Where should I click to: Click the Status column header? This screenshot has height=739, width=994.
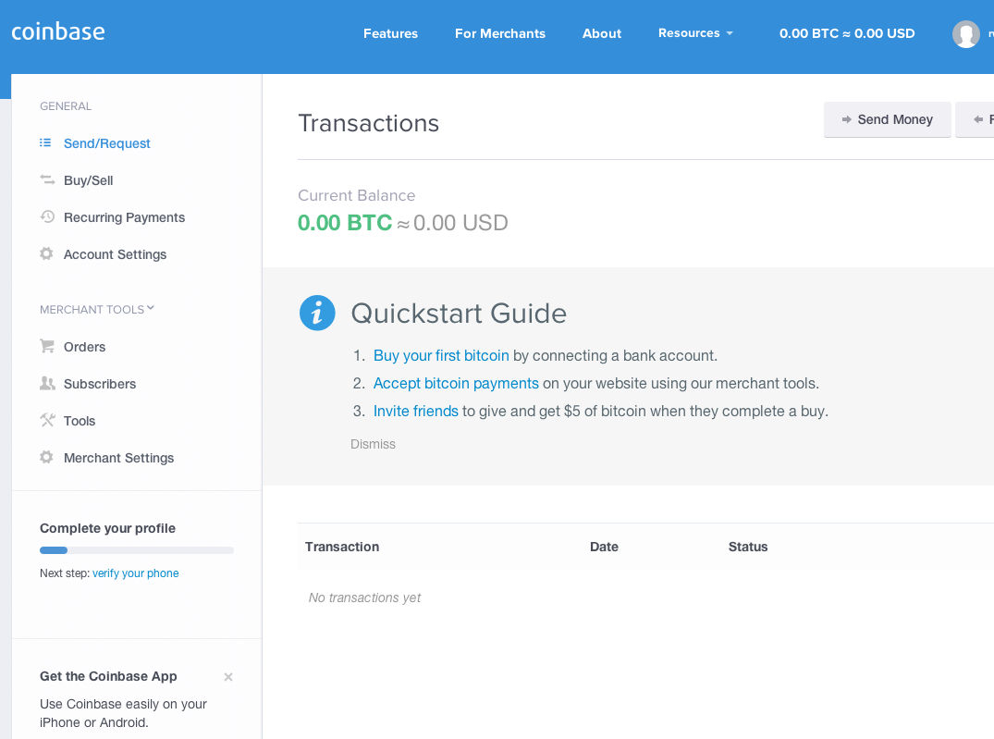coord(747,547)
